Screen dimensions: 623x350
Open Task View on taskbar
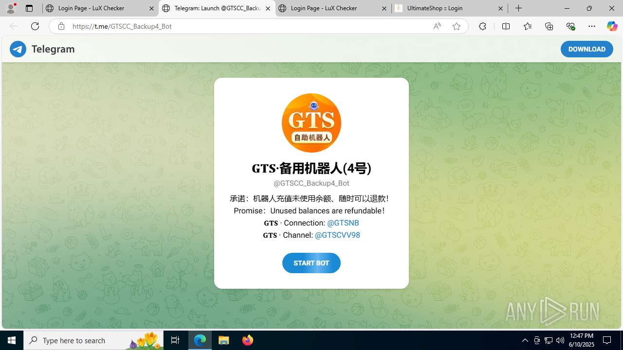[x=175, y=340]
